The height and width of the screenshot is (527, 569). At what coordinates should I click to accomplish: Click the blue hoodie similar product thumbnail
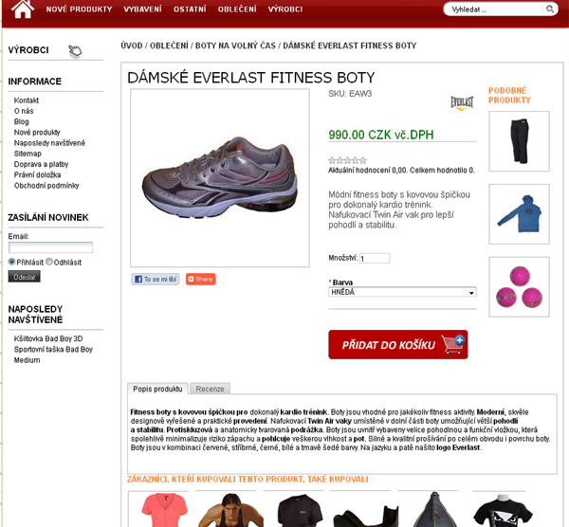coord(519,214)
